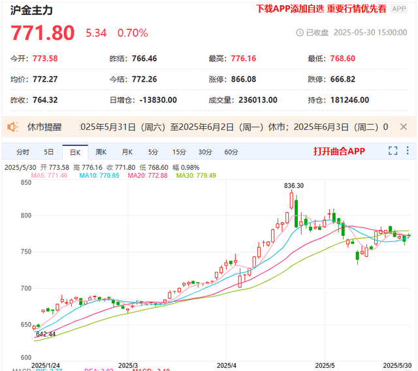This screenshot has width=418, height=371.
Task: Open the vertical three-dot chart menu
Action: 408,151
